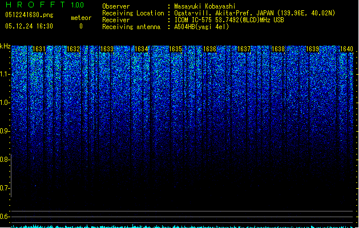Click the observer name Masayuki Kobayashi
Viewport: 359px width, 228px height.
pyautogui.click(x=205, y=6)
